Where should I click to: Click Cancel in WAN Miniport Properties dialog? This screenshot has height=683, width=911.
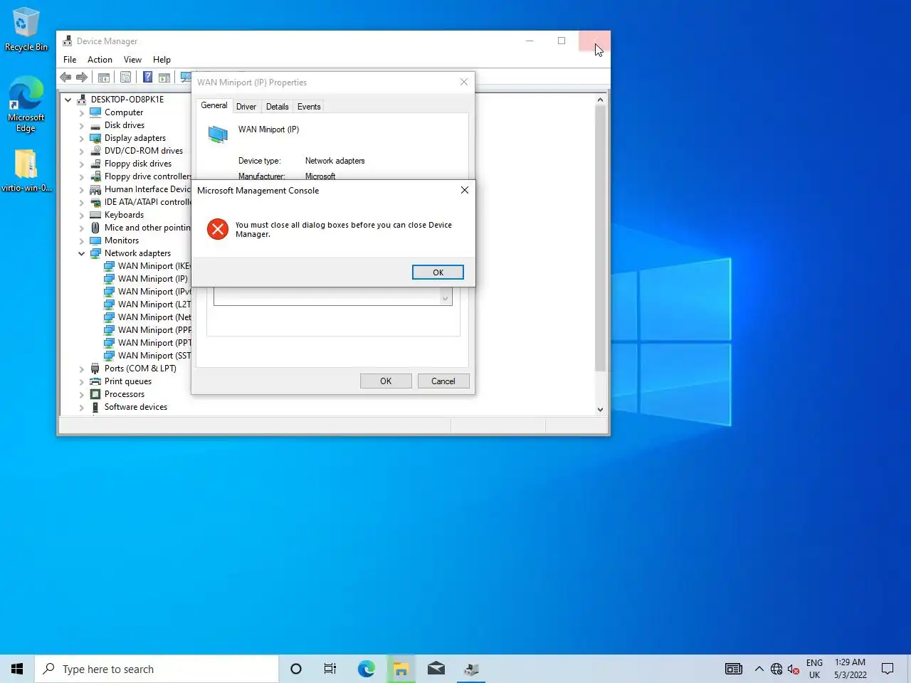click(443, 381)
